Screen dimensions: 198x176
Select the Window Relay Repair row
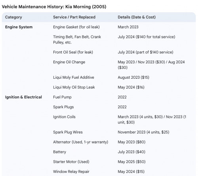[99, 172]
